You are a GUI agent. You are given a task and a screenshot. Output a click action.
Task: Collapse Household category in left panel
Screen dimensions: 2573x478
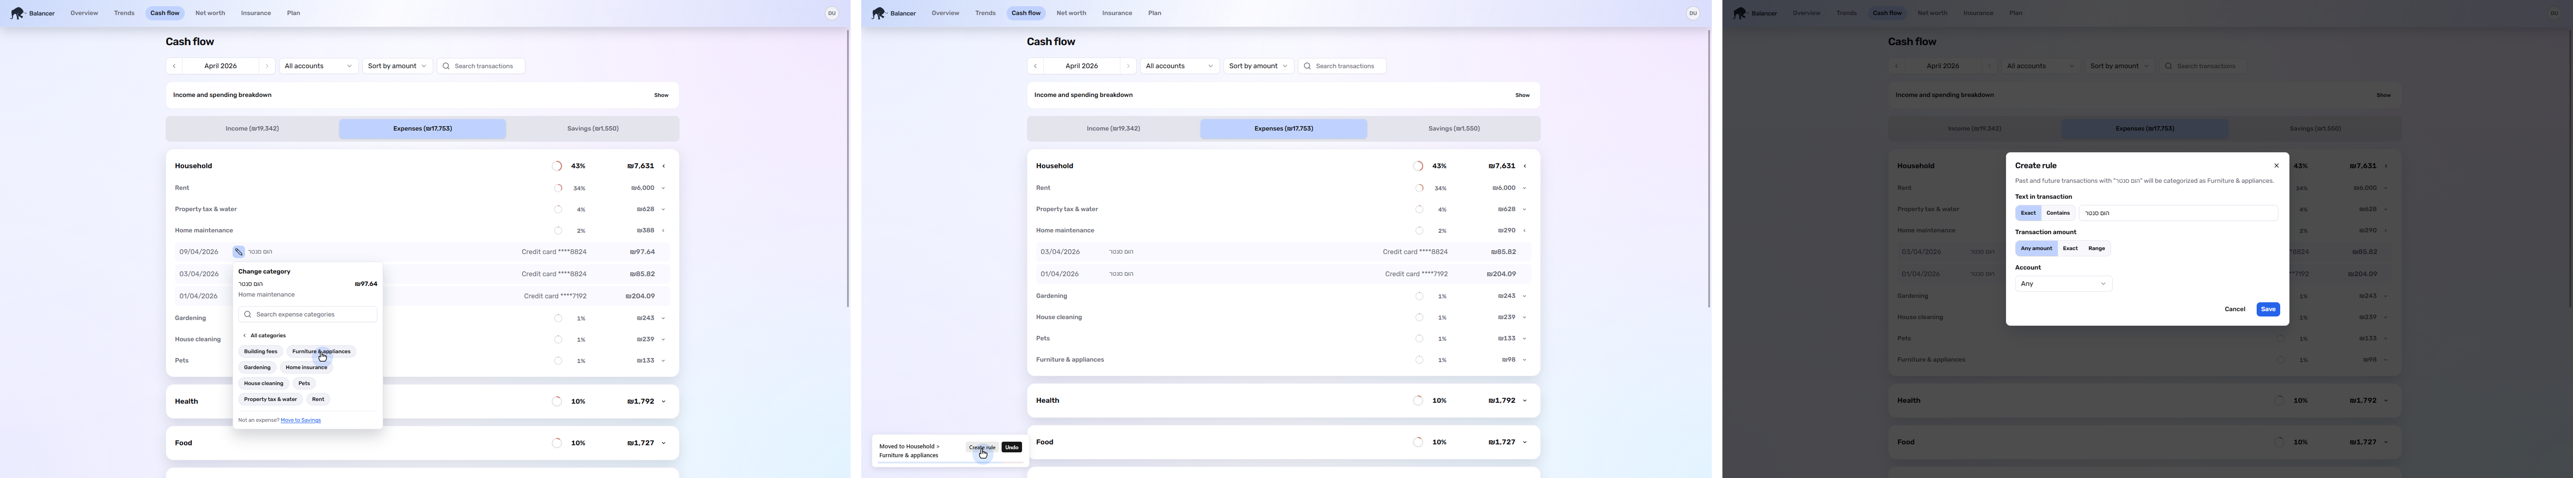[663, 166]
